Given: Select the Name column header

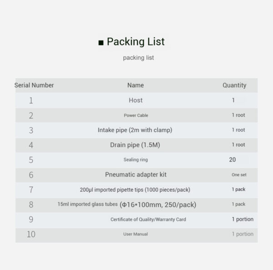Looking at the screenshot, I should pyautogui.click(x=136, y=85).
